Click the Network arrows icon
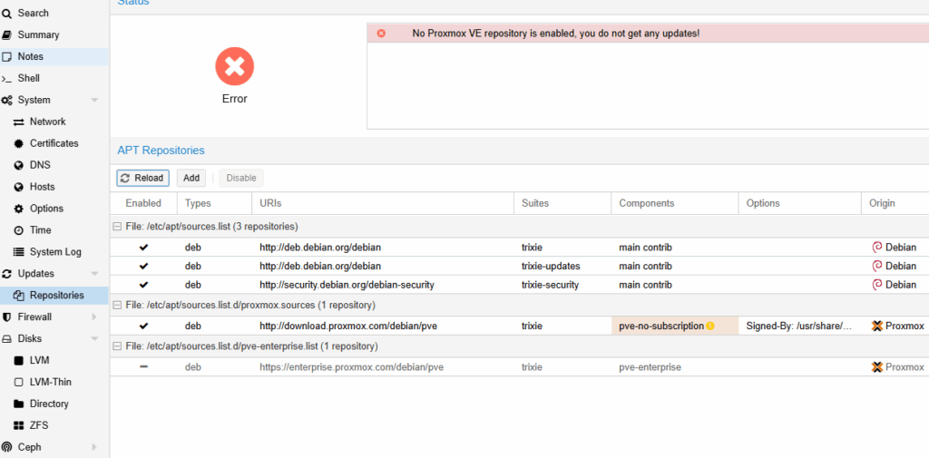This screenshot has height=458, width=929. pyautogui.click(x=18, y=122)
